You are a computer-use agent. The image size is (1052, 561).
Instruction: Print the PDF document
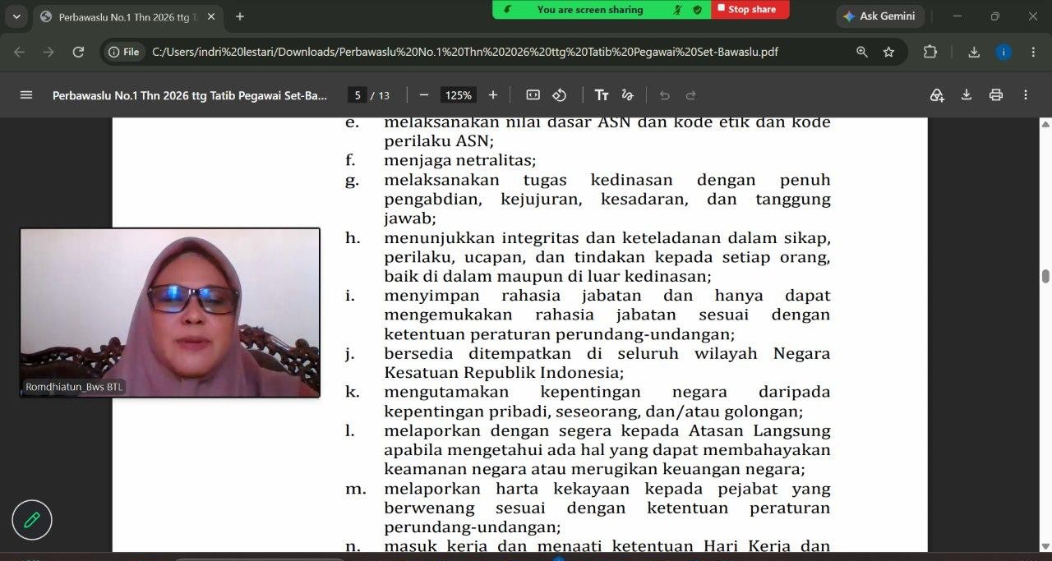click(x=996, y=95)
